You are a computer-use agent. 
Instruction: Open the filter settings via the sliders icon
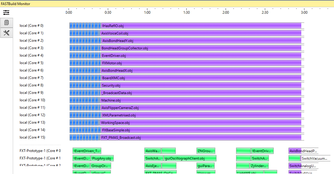tap(6, 13)
